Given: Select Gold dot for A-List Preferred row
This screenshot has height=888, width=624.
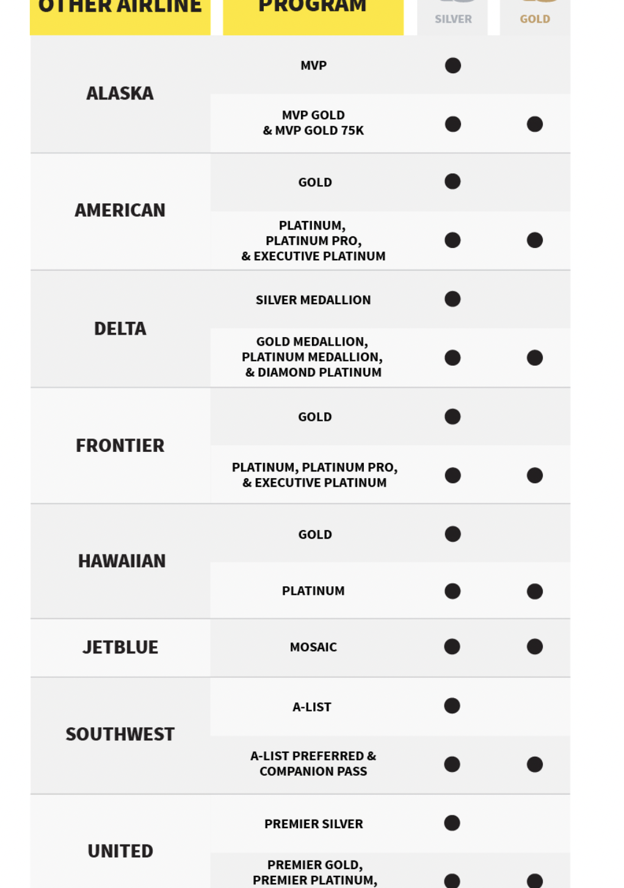Looking at the screenshot, I should [x=534, y=765].
